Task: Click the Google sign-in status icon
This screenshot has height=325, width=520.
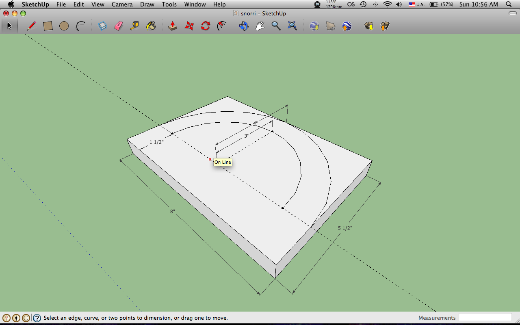Action: pos(26,318)
